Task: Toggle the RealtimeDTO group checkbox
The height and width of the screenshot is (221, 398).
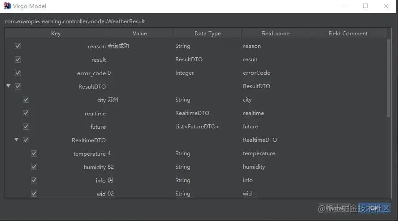Action: point(26,140)
